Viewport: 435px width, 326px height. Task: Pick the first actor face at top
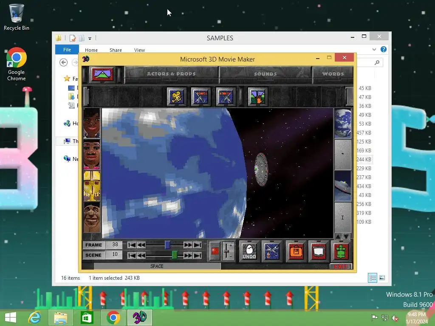92,123
